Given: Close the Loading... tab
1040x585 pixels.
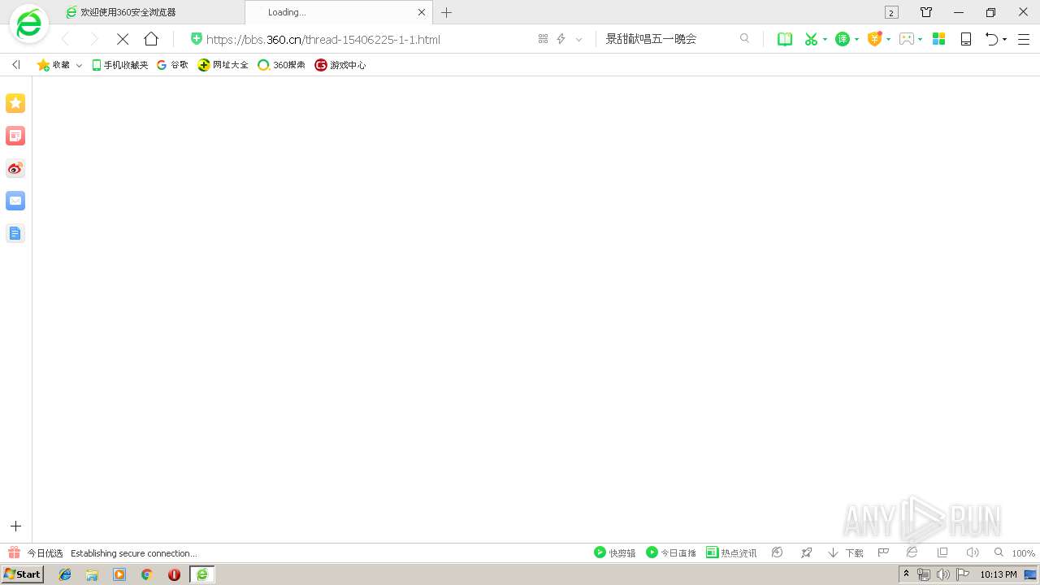Looking at the screenshot, I should pyautogui.click(x=421, y=12).
